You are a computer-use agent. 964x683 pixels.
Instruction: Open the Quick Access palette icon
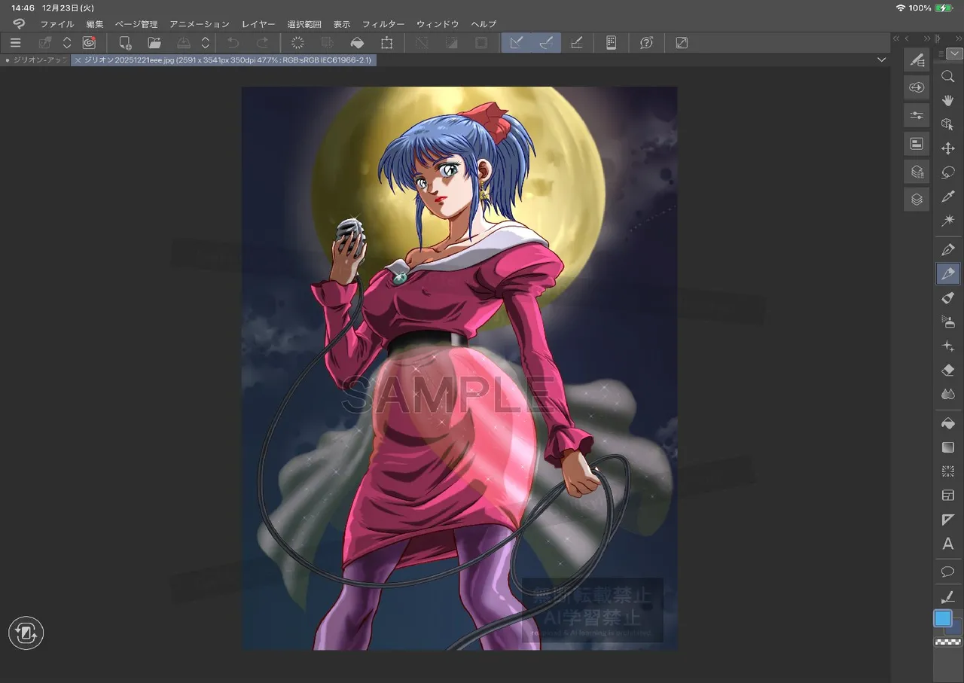pos(917,88)
